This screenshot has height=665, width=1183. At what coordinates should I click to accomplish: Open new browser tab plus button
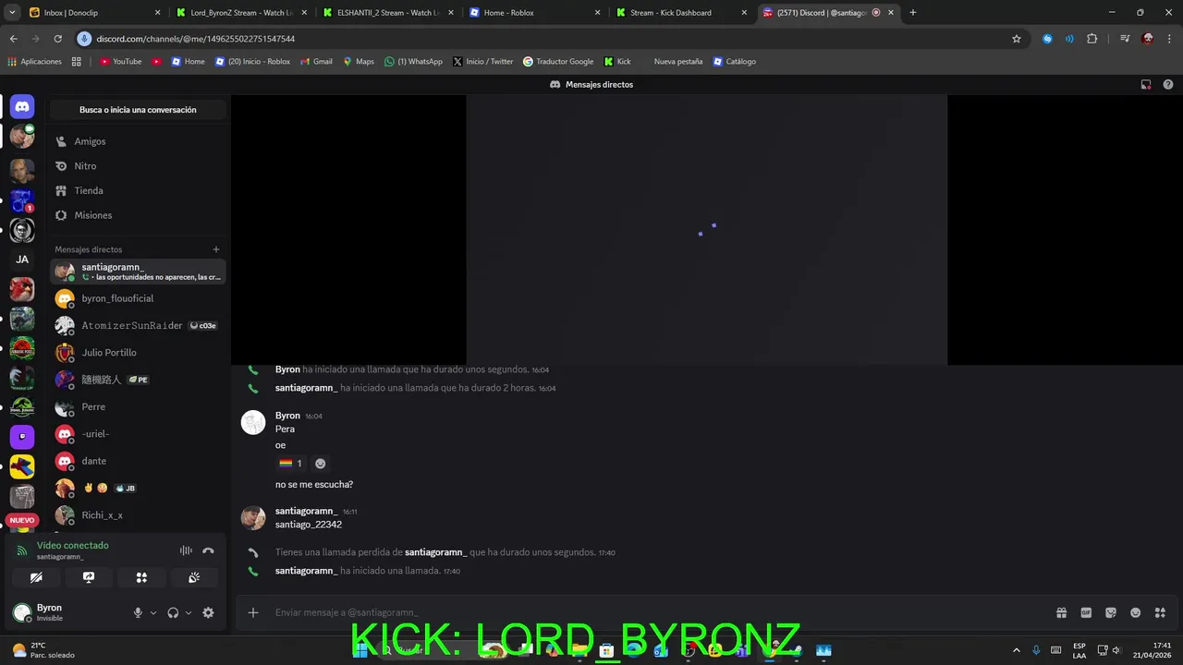coord(913,13)
